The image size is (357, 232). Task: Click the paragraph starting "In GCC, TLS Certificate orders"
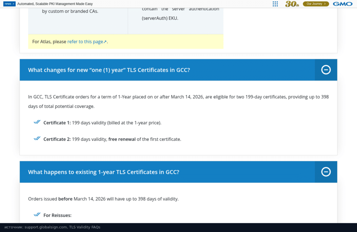pyautogui.click(x=178, y=102)
